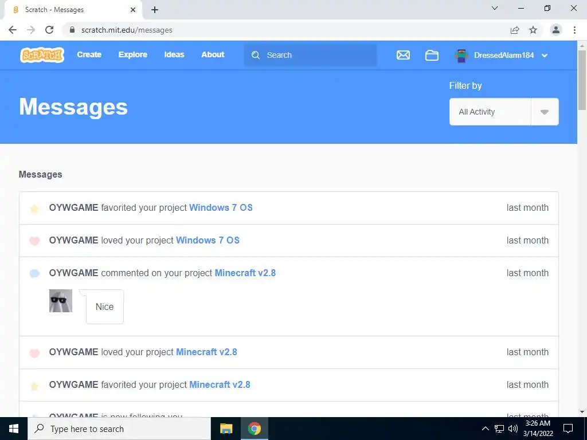Select the Scratch - Messages browser tab
Screen dimensions: 587x440
pyautogui.click(x=73, y=10)
